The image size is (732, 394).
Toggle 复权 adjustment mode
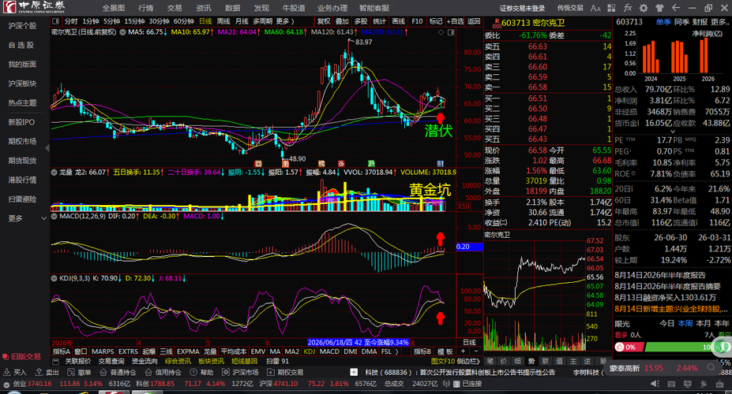[x=324, y=21]
